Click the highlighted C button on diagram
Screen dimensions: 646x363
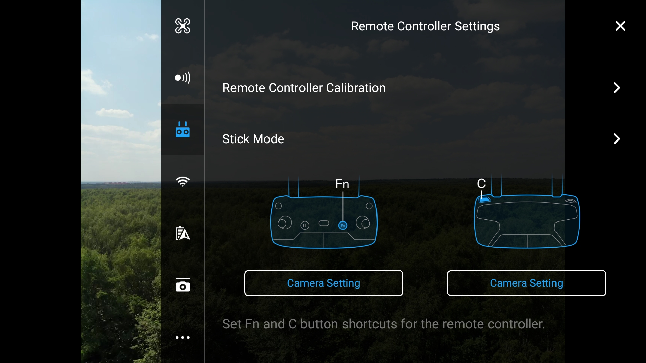tap(485, 200)
